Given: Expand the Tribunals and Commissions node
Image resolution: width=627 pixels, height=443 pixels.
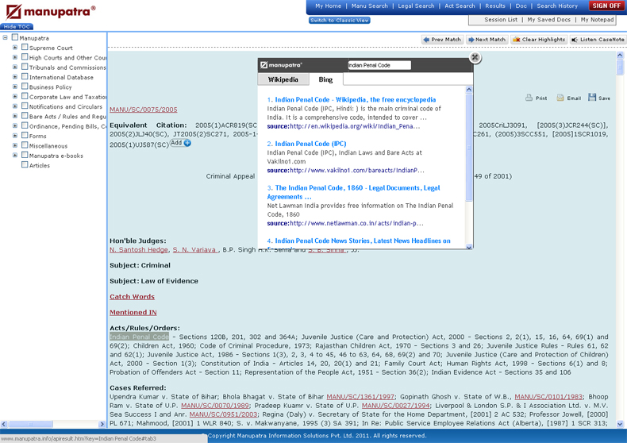Looking at the screenshot, I should coord(15,67).
